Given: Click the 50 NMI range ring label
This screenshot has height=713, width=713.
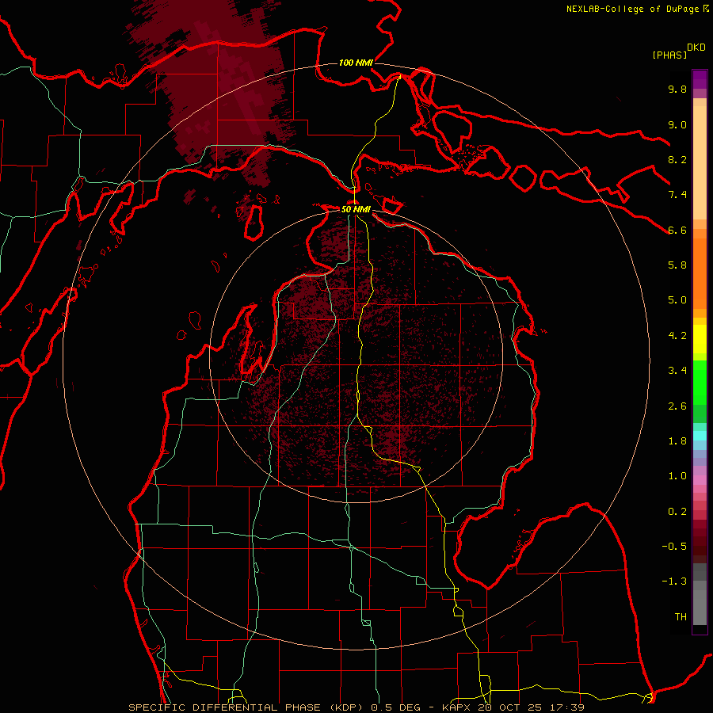Looking at the screenshot, I should [x=356, y=209].
